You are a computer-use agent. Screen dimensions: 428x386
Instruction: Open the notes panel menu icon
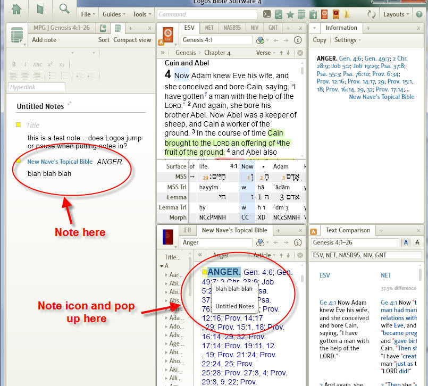tap(18, 36)
